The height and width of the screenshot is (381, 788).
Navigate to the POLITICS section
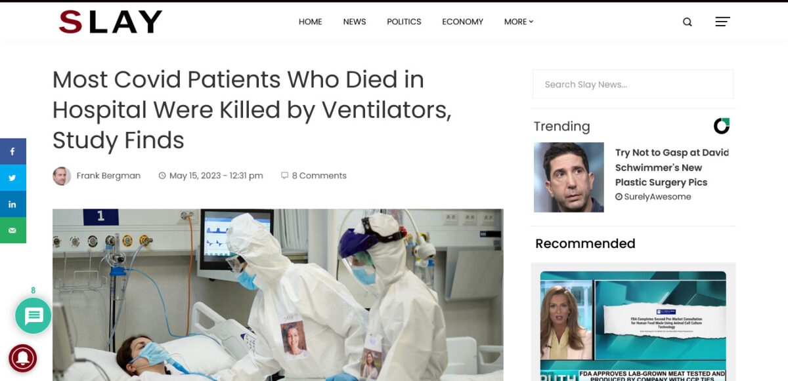point(404,22)
